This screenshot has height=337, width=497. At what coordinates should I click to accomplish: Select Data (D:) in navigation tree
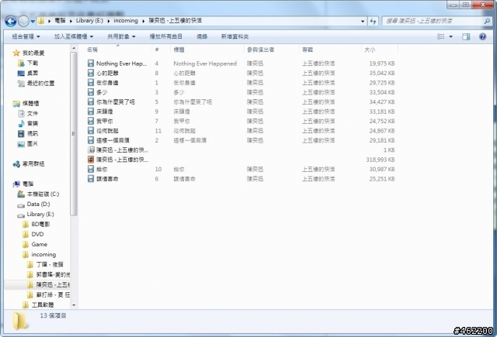pyautogui.click(x=38, y=204)
